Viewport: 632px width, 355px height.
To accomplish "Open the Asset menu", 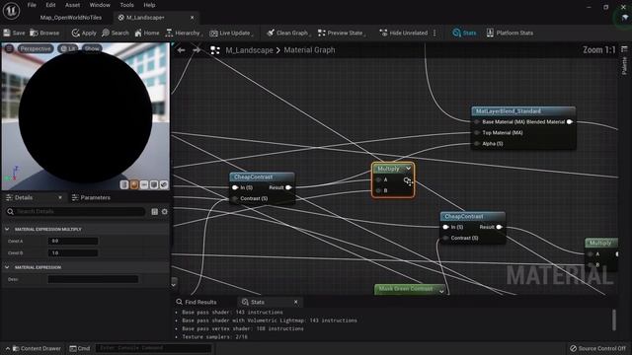I will [72, 5].
